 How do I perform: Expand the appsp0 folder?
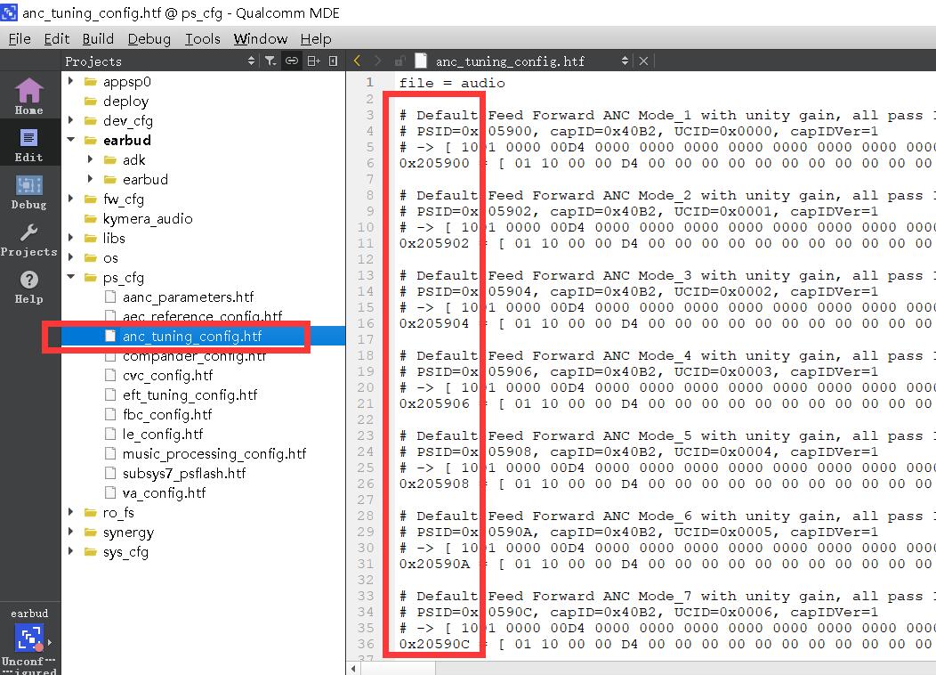(71, 81)
